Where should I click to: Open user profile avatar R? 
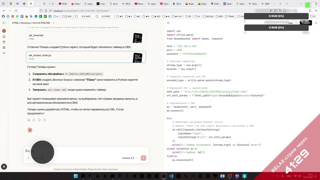click(x=4, y=167)
